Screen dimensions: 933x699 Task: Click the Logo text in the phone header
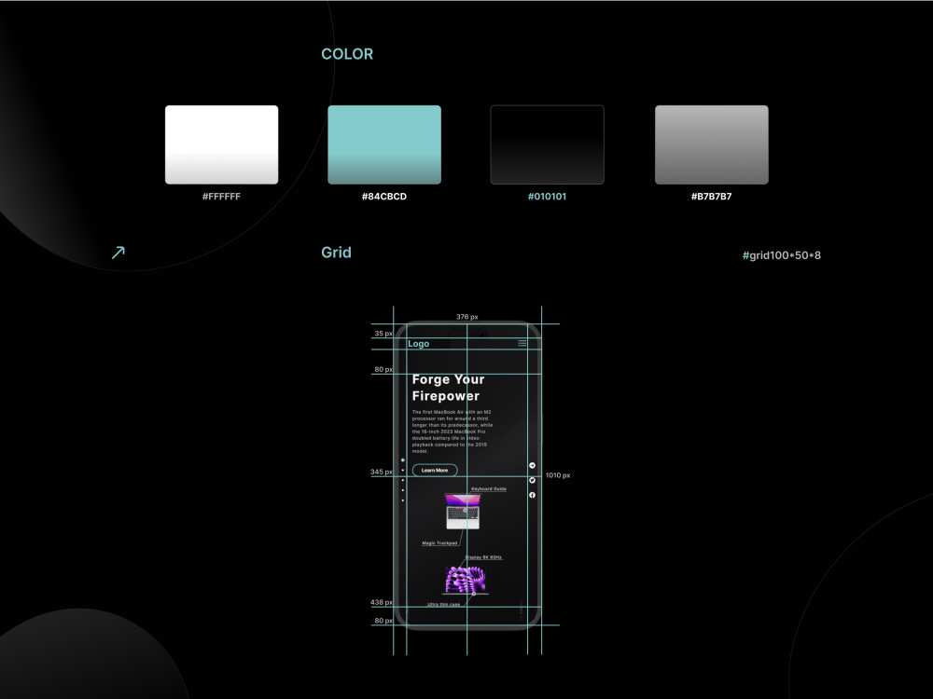418,344
